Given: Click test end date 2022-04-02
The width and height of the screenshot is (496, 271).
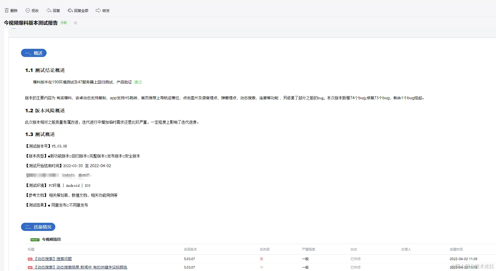Looking at the screenshot, I should (x=101, y=166).
